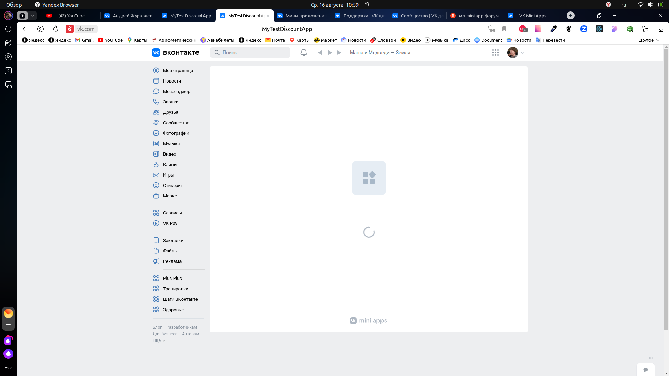
Task: Click the VK Mini Apps logo icon
Action: point(353,320)
